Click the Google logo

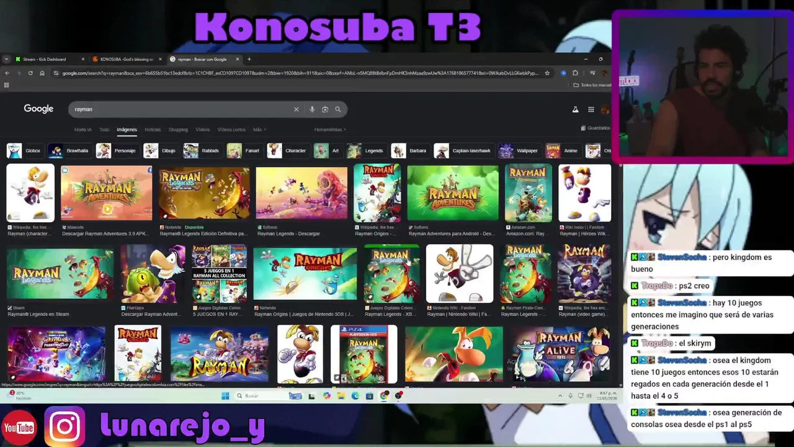point(38,109)
